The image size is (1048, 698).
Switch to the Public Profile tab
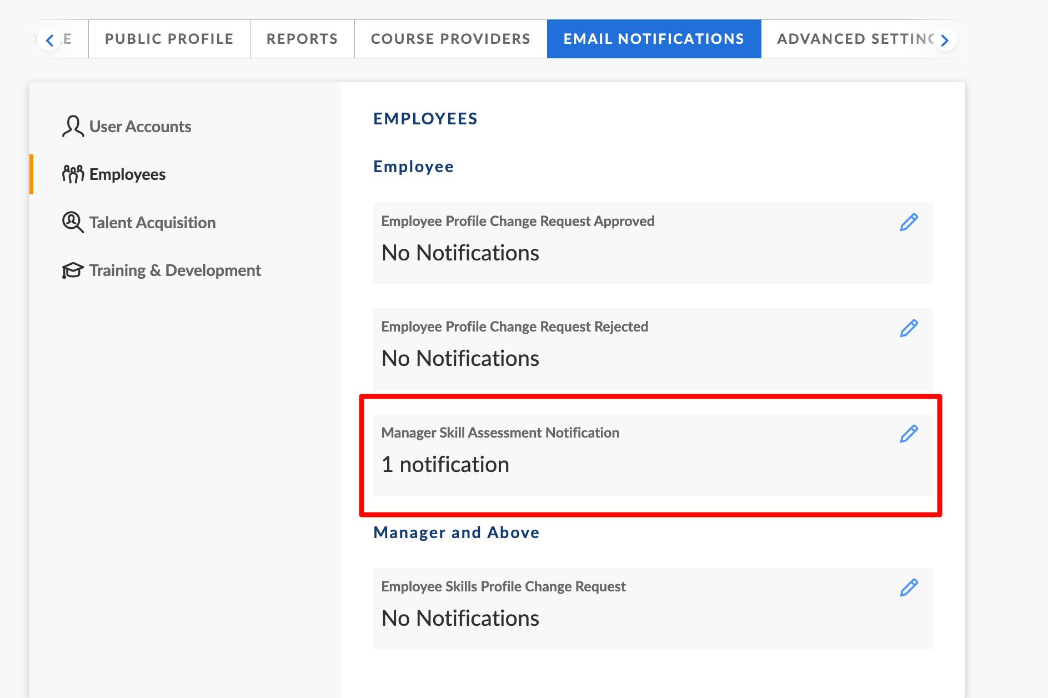pyautogui.click(x=169, y=39)
